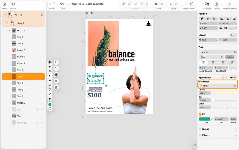Flip the object horizontally
The image size is (239, 150).
coord(221,28)
